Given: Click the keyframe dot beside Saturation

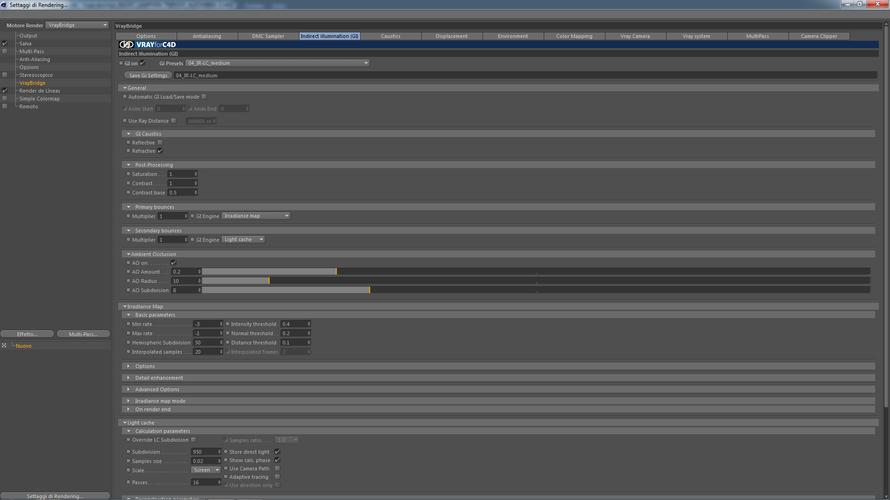Looking at the screenshot, I should pyautogui.click(x=128, y=174).
